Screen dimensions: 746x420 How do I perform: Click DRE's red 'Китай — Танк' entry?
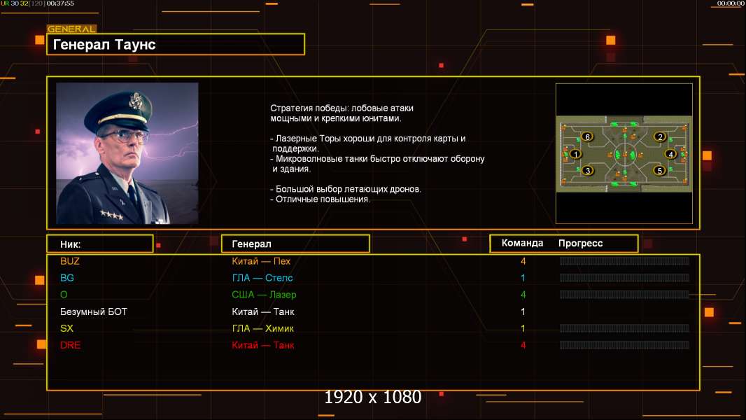[x=263, y=345]
